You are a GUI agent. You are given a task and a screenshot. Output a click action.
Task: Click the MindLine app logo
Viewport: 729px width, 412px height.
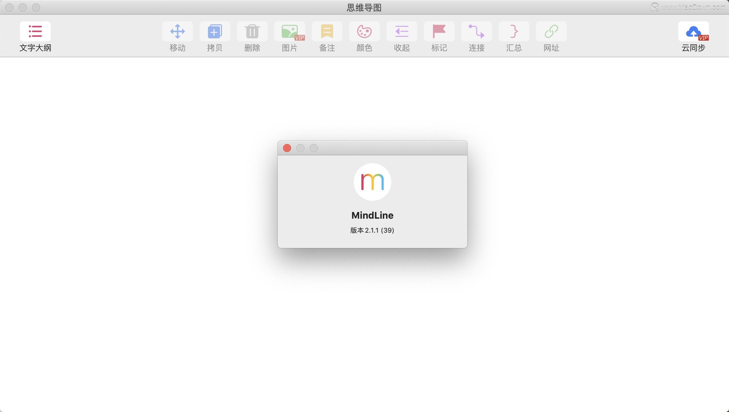(372, 182)
